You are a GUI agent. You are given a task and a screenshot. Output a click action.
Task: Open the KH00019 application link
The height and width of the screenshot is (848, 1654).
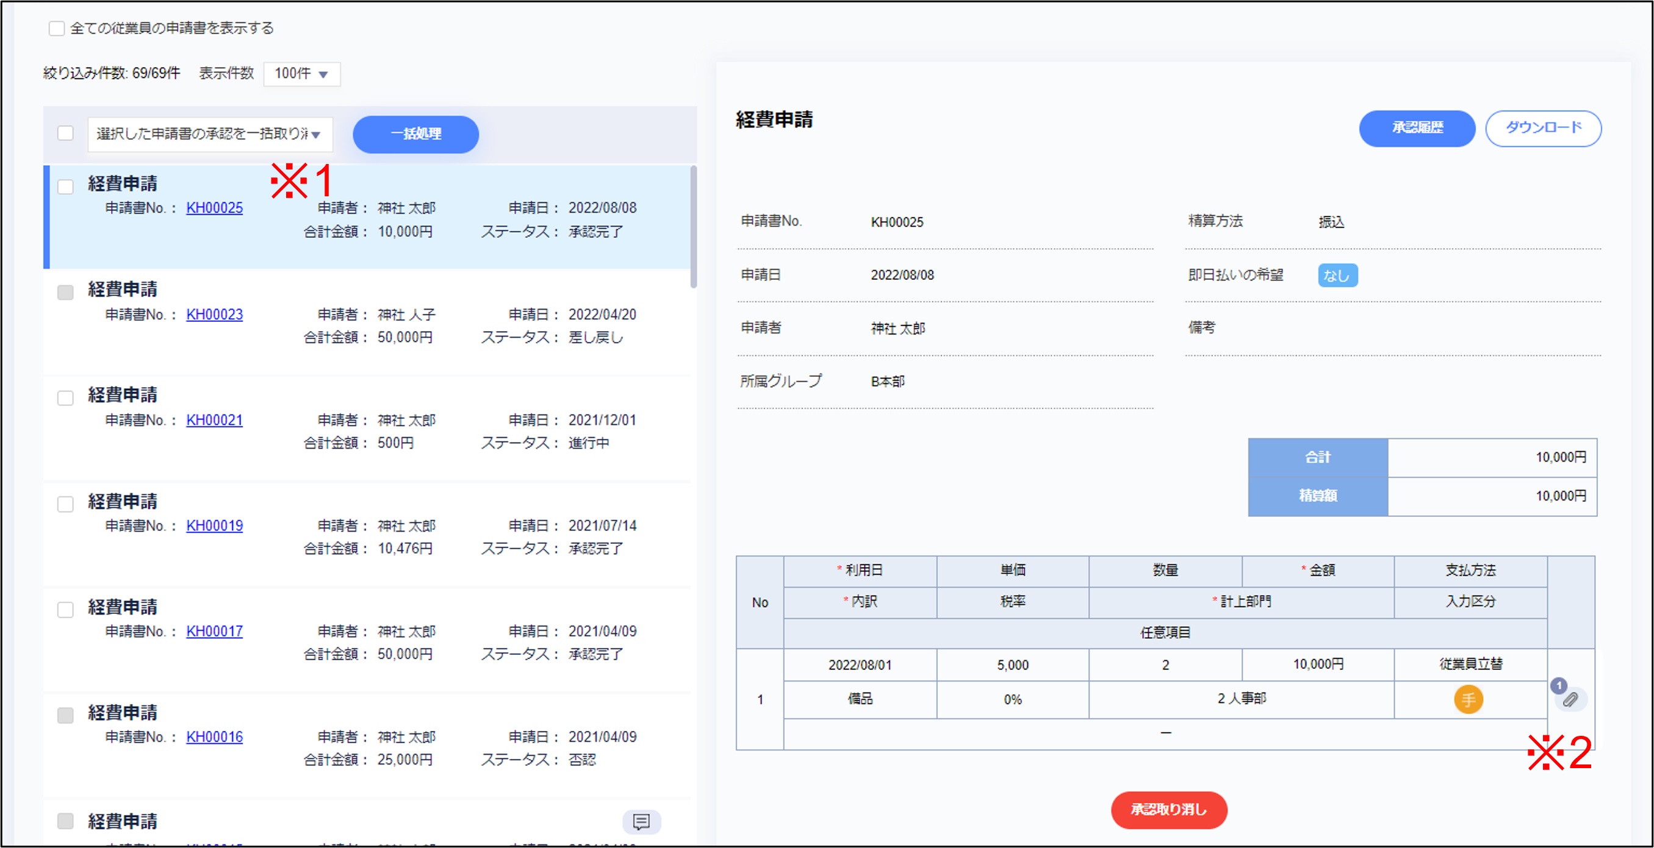[215, 526]
